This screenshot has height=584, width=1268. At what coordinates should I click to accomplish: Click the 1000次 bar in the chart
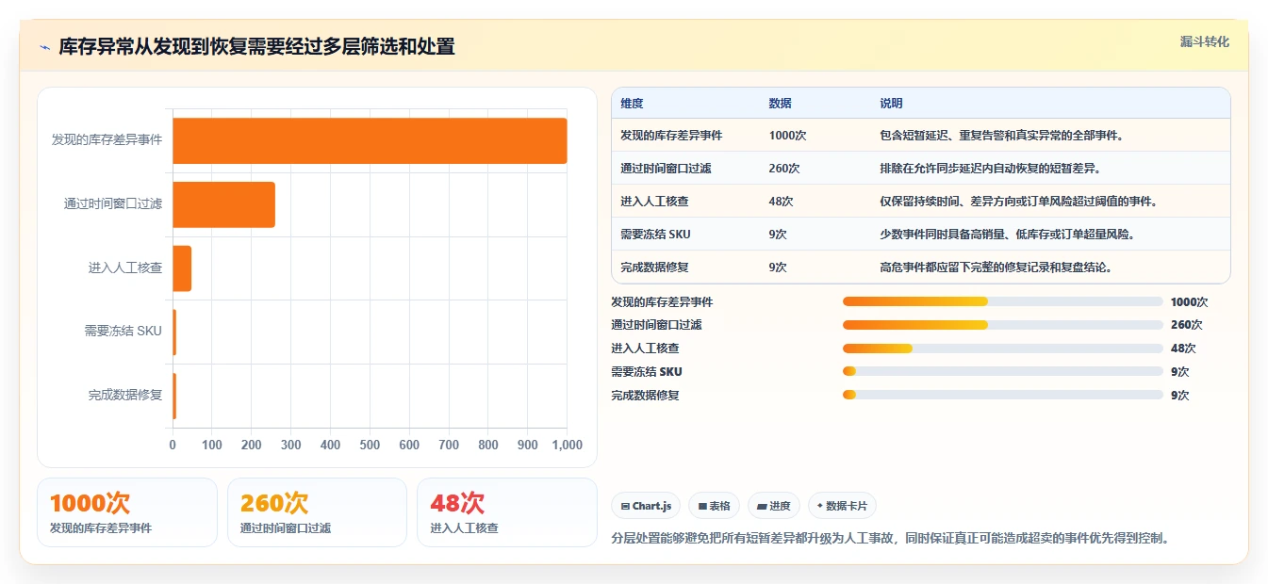click(370, 140)
